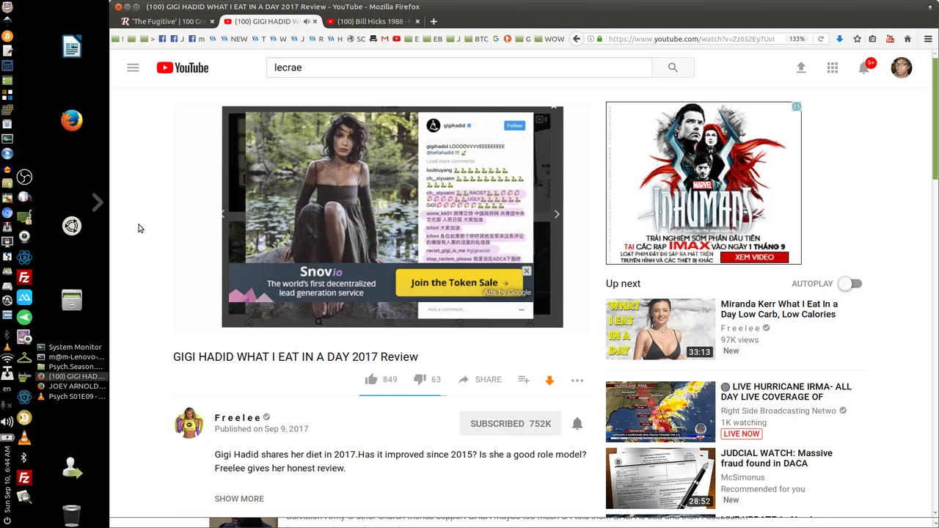Click XEM VIDEO on Inhumans ad

tap(754, 257)
